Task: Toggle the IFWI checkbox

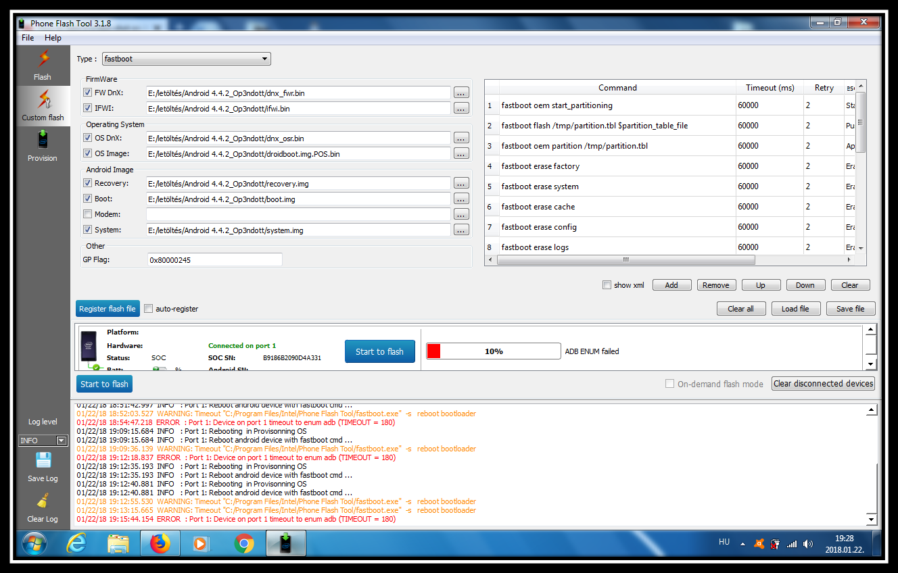Action: 87,108
